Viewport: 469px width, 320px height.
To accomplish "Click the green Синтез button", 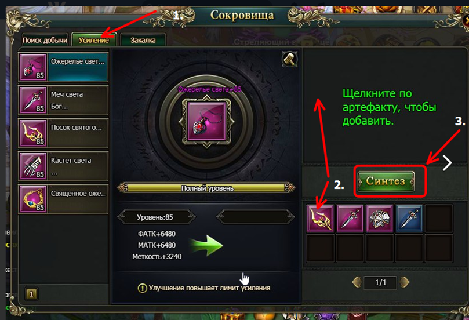I will (x=386, y=181).
